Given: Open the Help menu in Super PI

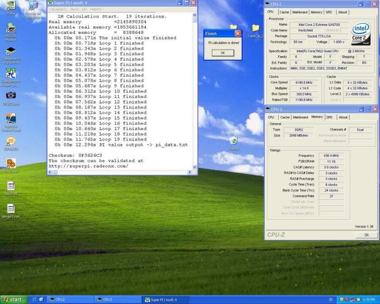Looking at the screenshot, I should (x=96, y=9).
